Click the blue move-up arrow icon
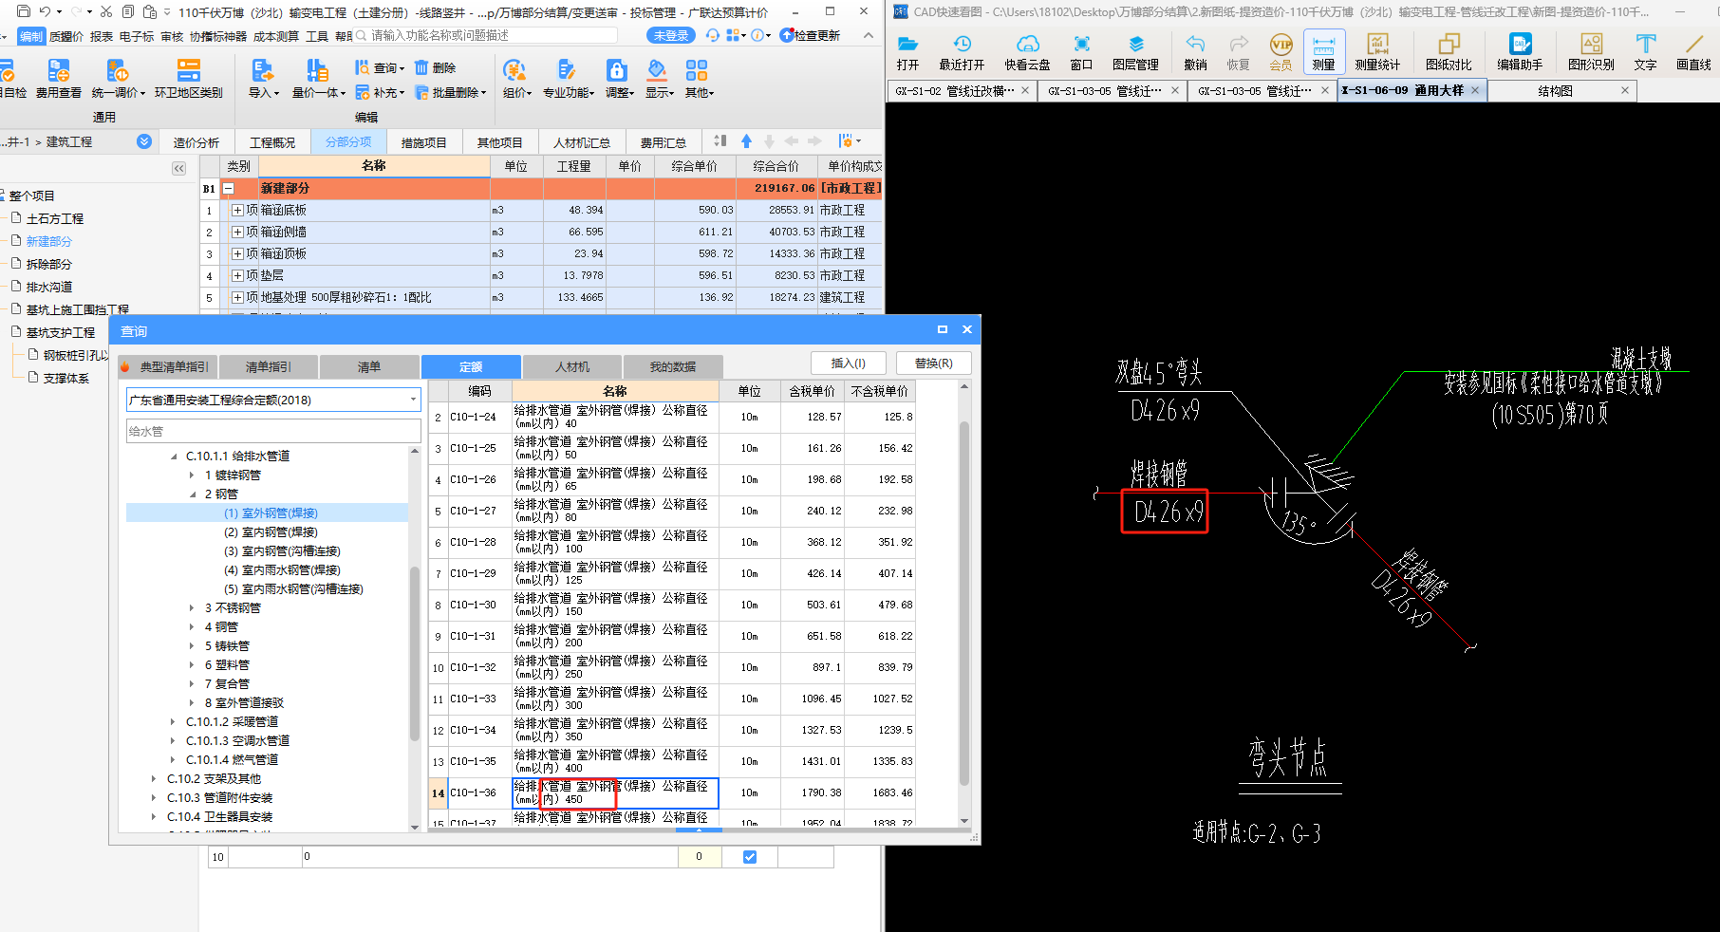 tap(746, 141)
